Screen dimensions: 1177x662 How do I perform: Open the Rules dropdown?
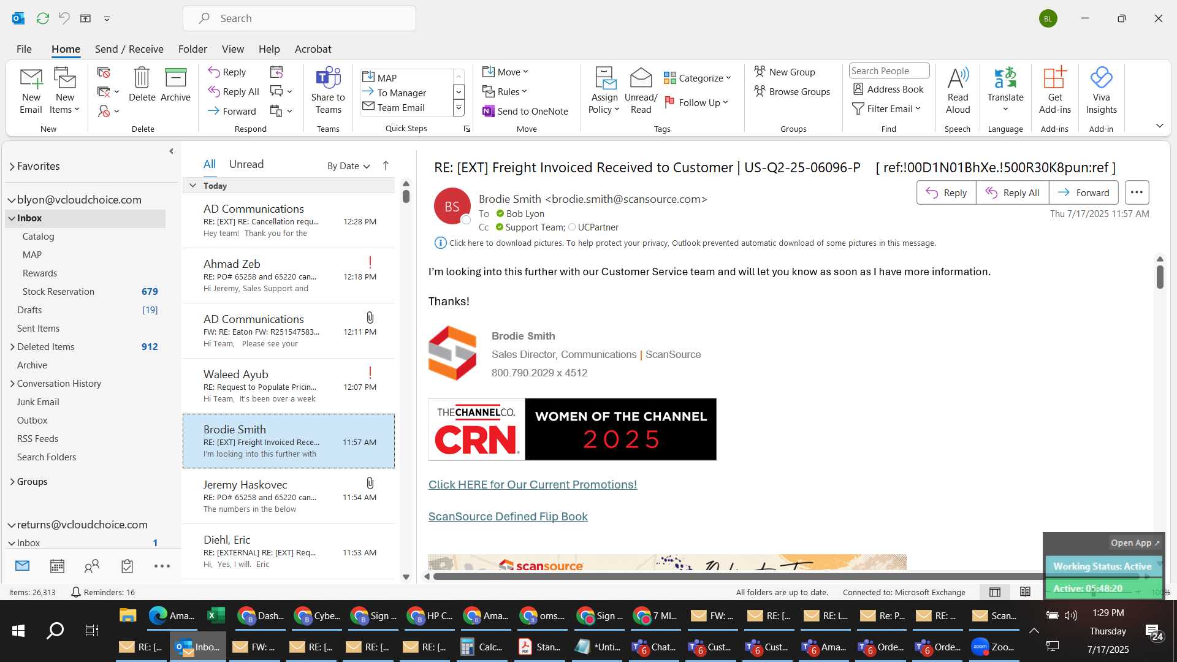tap(505, 91)
